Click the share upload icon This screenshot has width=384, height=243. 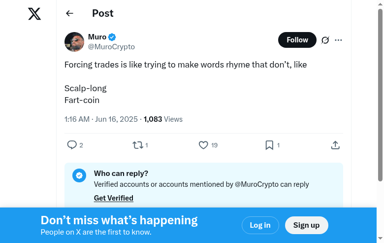[335, 145]
